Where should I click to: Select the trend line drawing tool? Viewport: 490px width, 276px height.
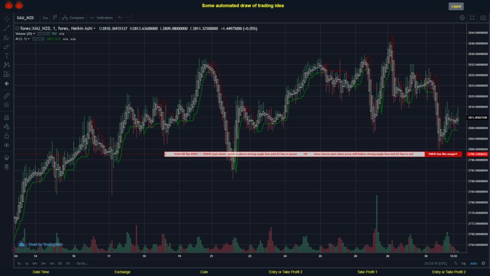tap(6, 29)
